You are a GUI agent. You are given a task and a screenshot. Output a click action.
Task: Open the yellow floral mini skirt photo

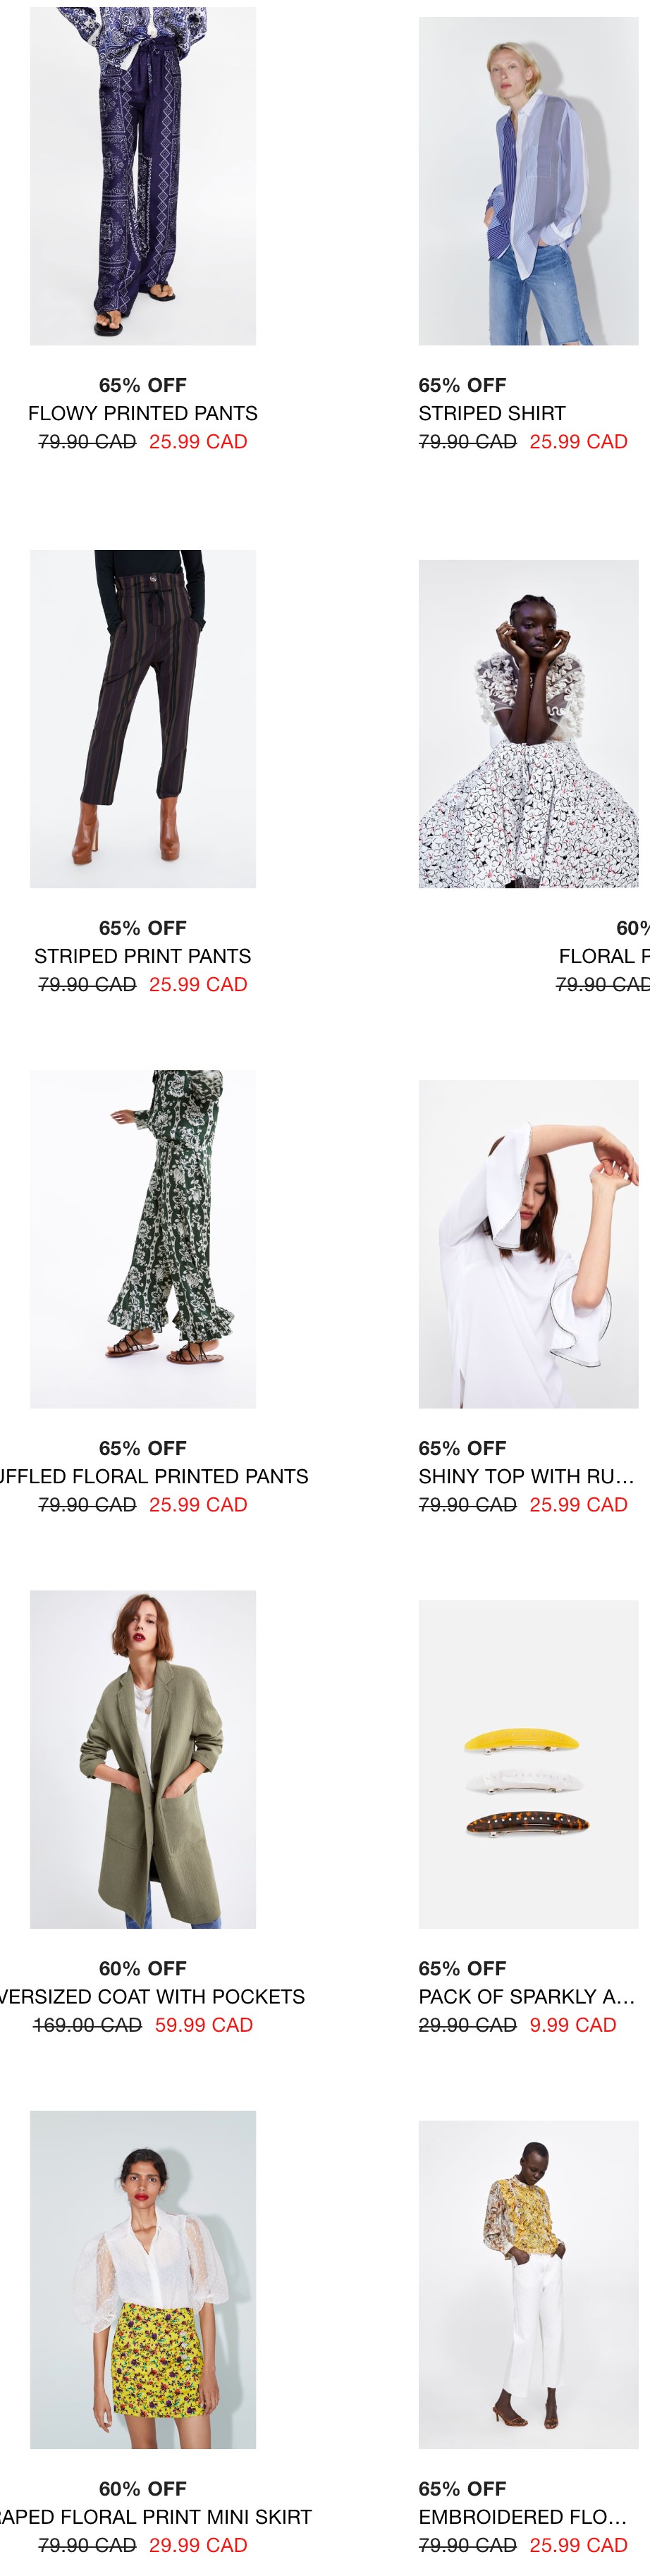143,2279
